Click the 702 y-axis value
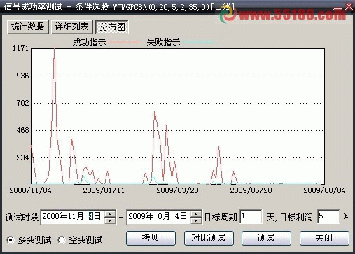This screenshot has height=254, width=355. click(x=22, y=103)
